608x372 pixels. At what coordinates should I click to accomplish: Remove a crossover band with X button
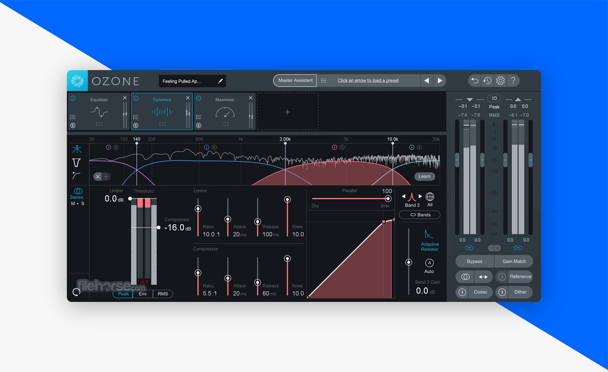point(97,176)
